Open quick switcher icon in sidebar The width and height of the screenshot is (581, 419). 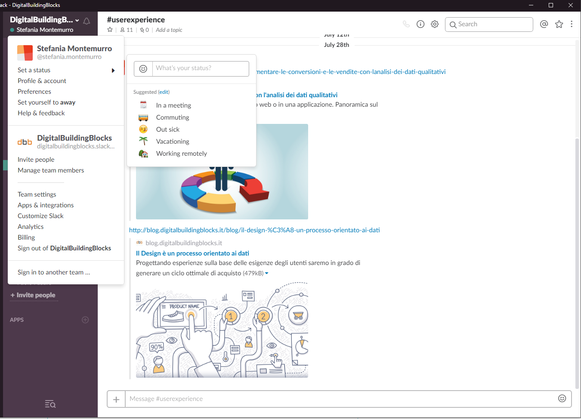[50, 404]
